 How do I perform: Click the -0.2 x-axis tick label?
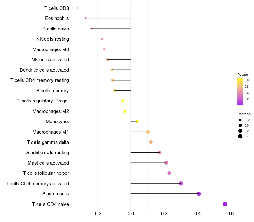tap(97, 214)
